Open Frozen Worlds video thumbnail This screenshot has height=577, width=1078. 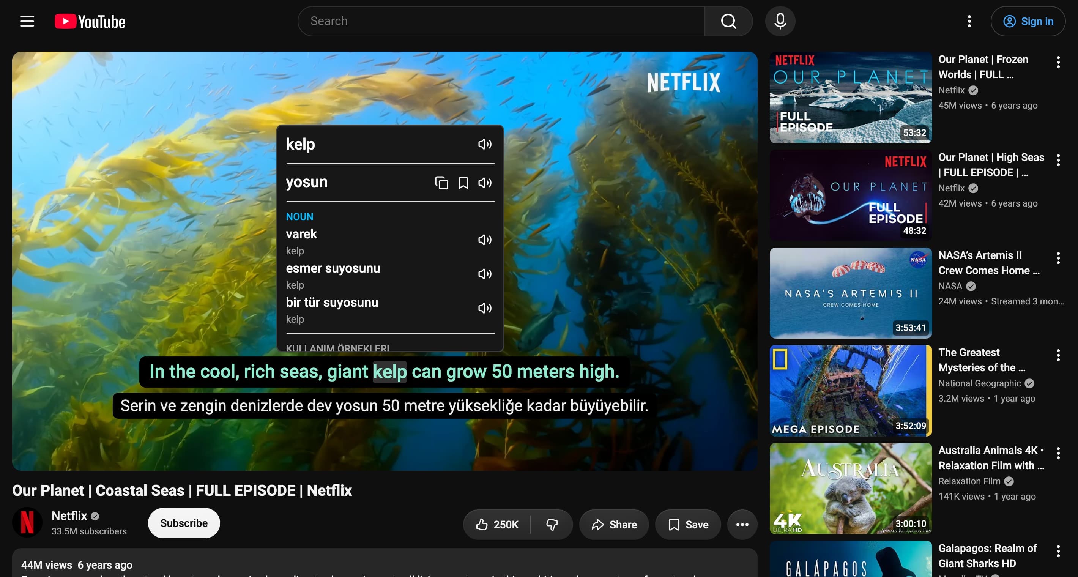(851, 98)
